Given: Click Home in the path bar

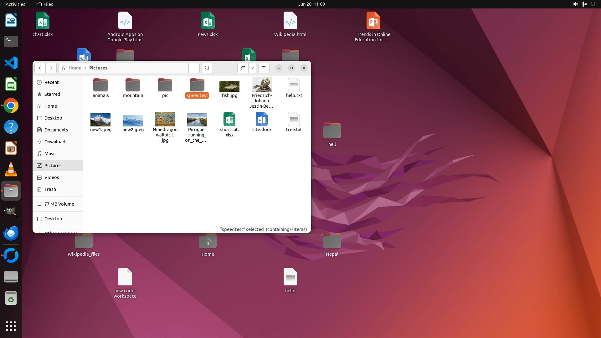Looking at the screenshot, I should click(x=74, y=68).
